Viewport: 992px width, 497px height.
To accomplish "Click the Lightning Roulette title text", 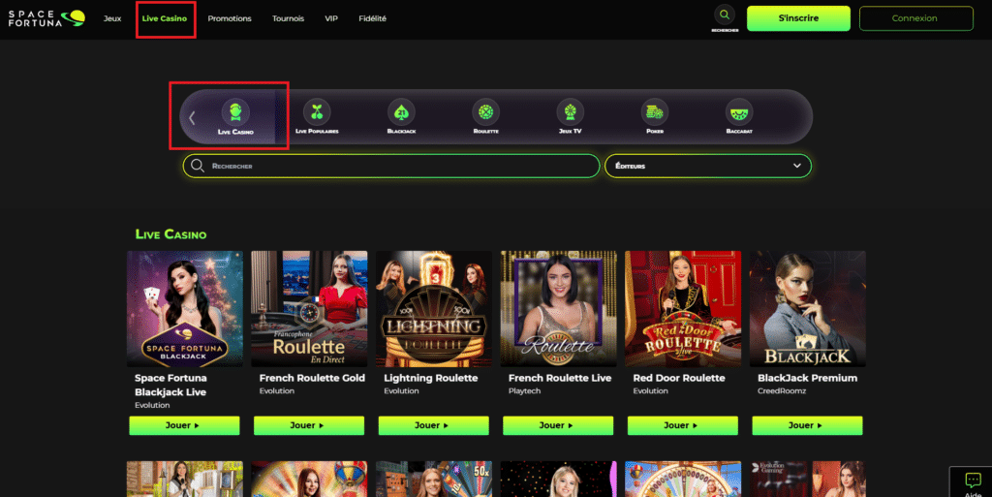I will click(431, 378).
